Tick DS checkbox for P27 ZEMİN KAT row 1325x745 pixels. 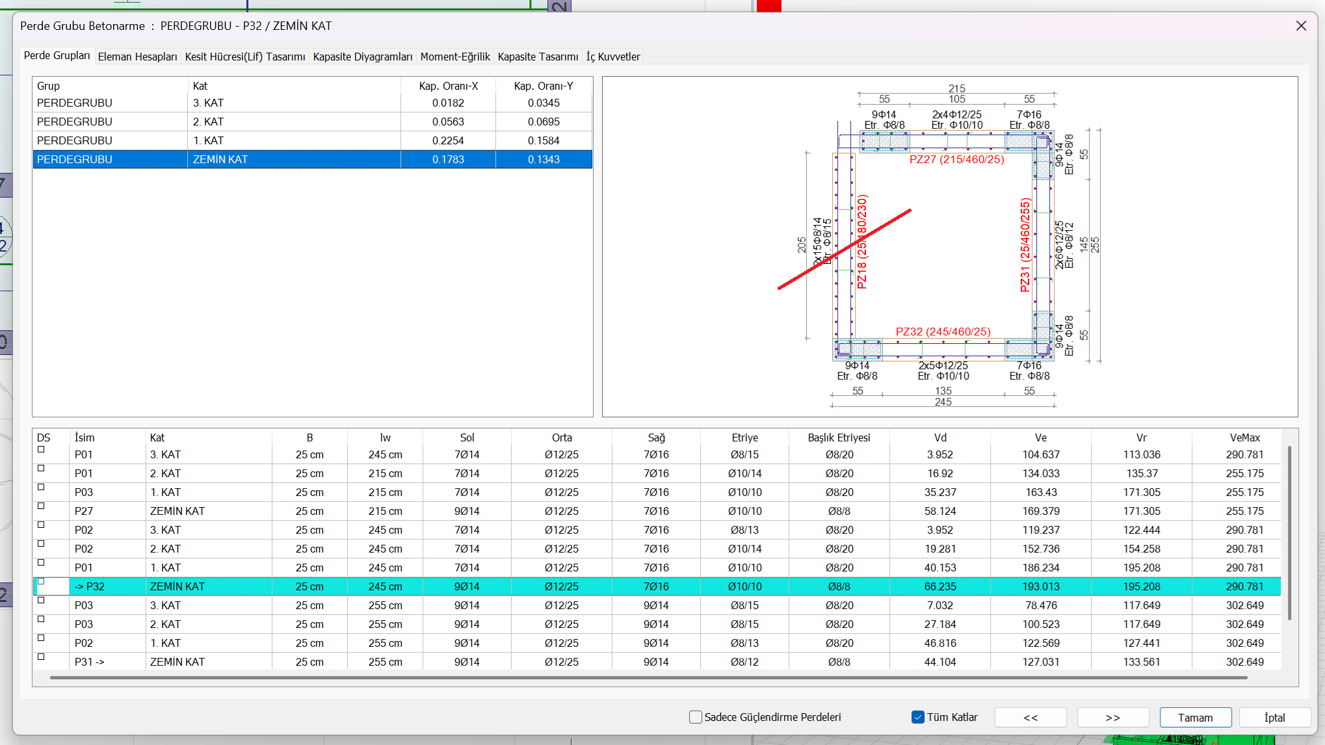click(41, 506)
